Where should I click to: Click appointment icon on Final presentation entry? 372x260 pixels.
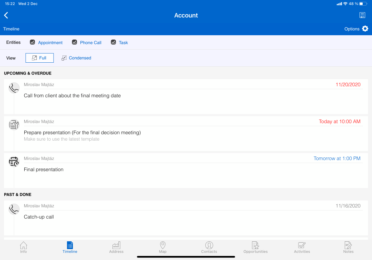pos(14,162)
